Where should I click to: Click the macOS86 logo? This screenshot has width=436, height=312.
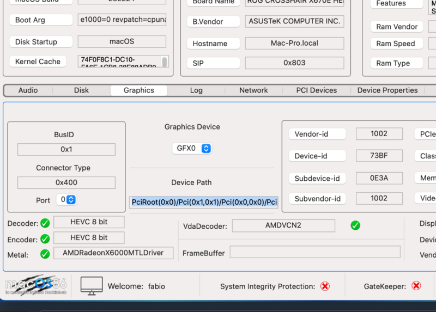36,286
